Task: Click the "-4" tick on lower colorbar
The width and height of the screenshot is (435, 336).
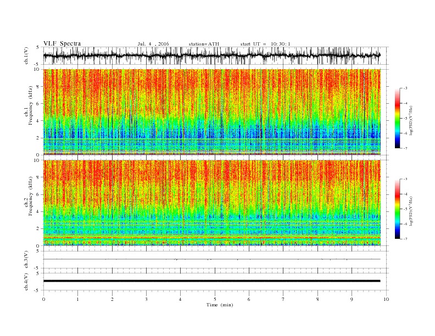Action: [405, 194]
